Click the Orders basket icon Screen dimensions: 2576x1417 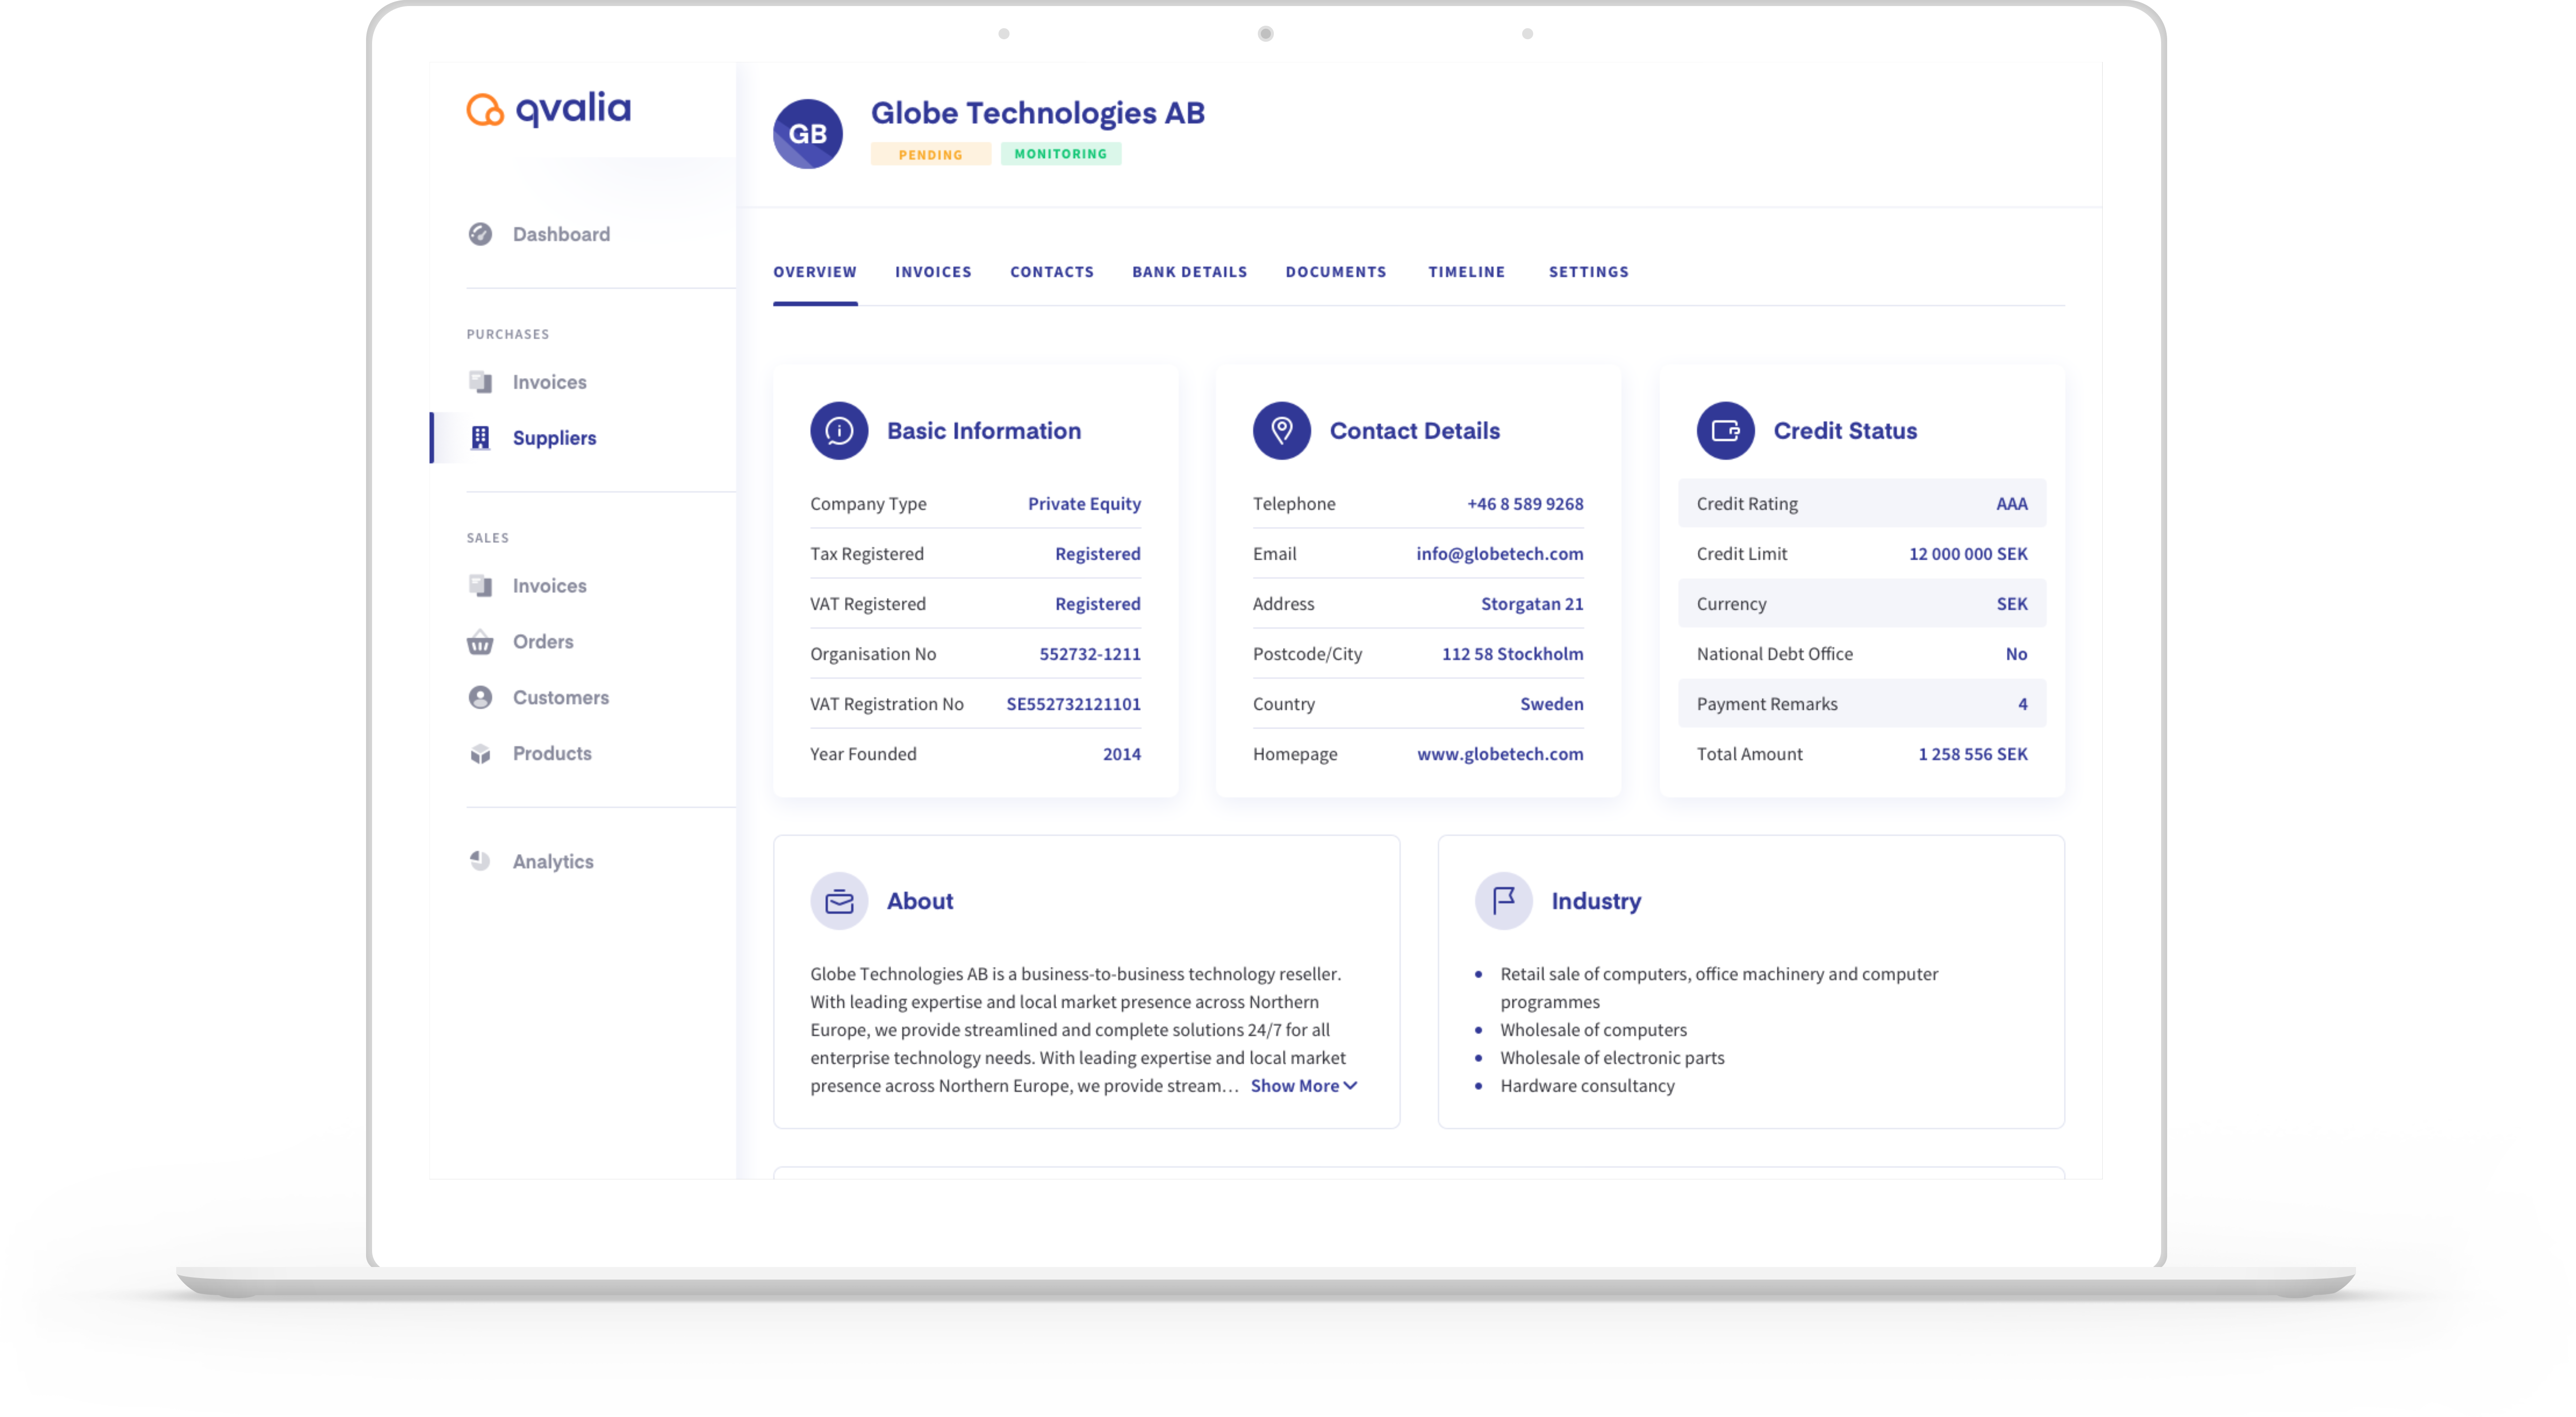[480, 642]
